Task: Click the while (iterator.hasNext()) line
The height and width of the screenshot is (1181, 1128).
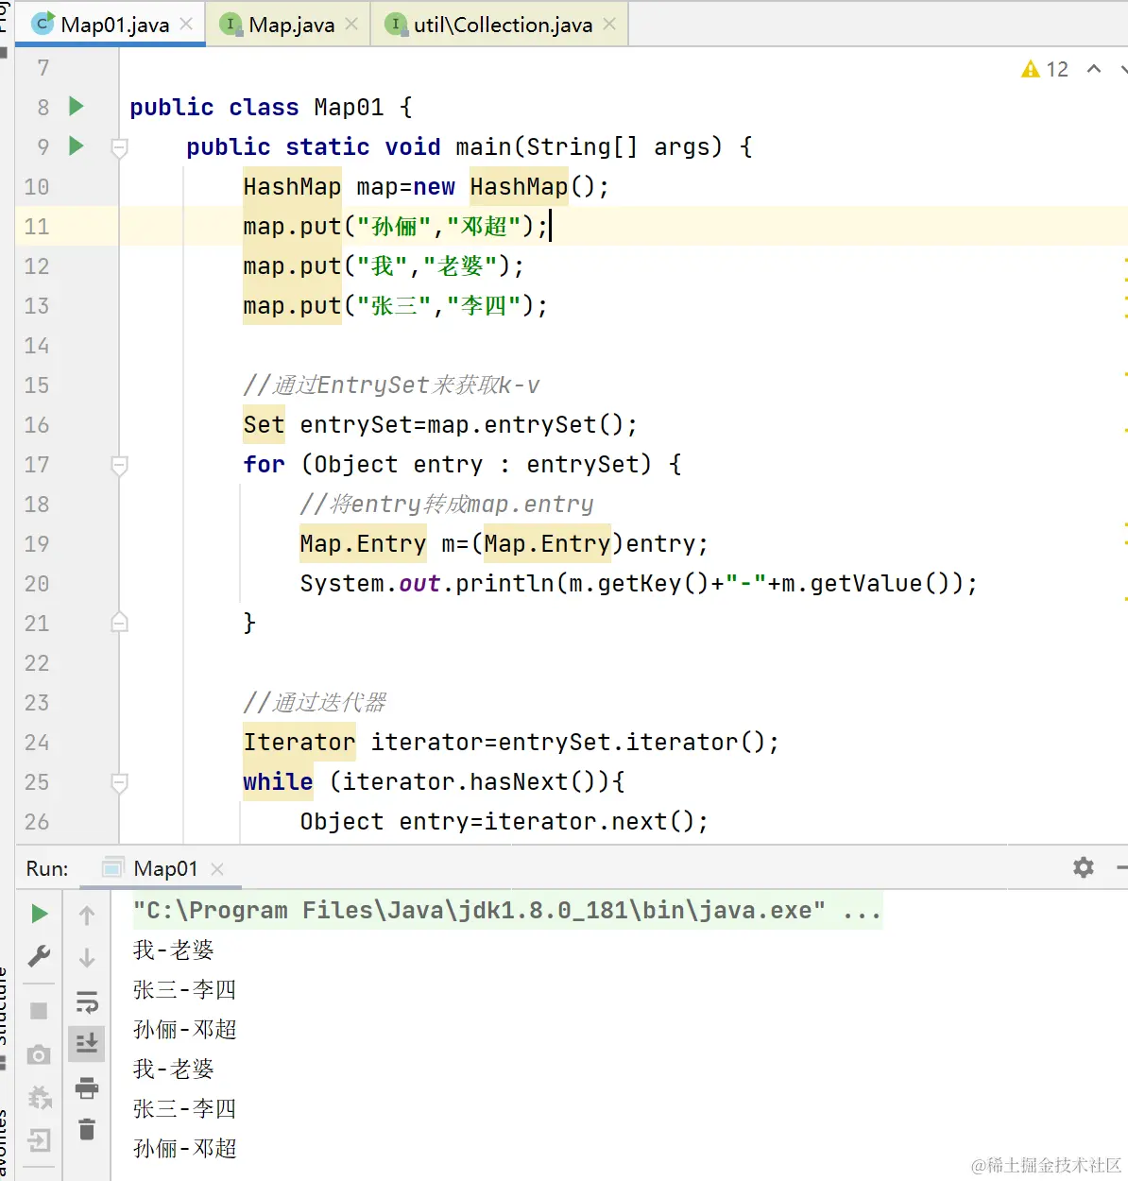Action: click(434, 782)
